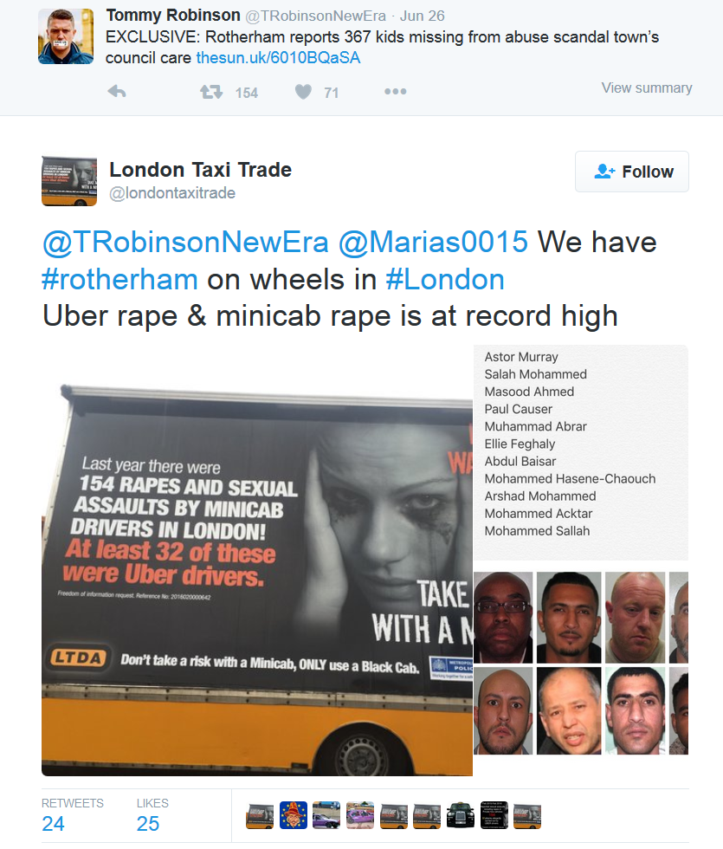View the 24 retweets count
The image size is (723, 849).
tap(53, 824)
